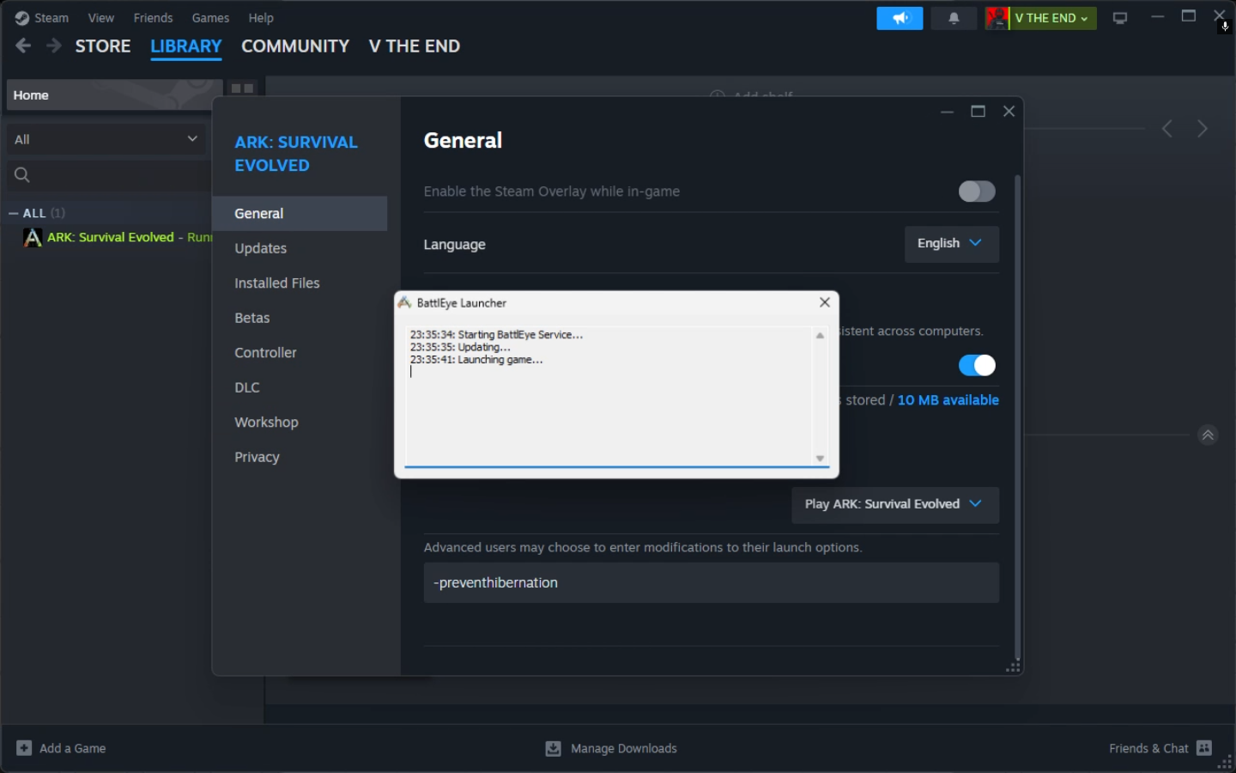
Task: Toggle the Steam Cloud sync switch
Action: [x=977, y=366]
